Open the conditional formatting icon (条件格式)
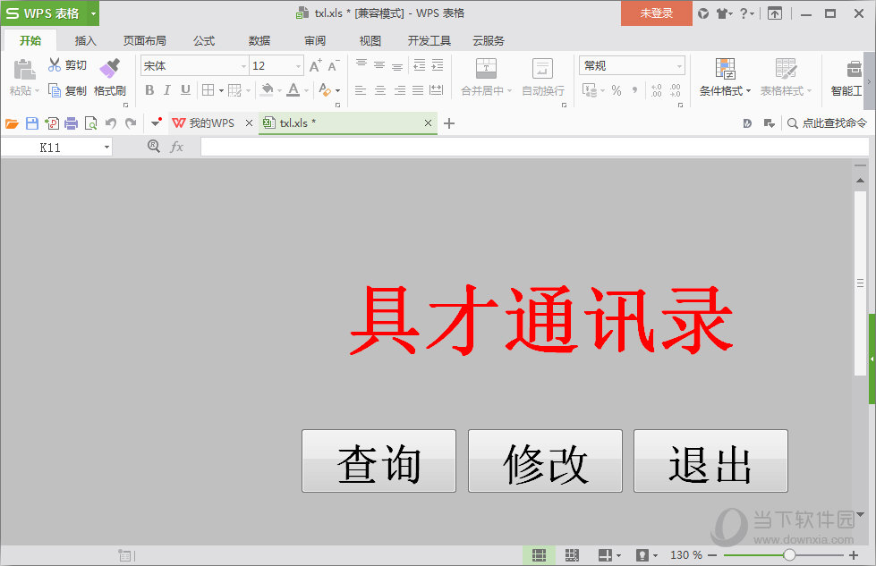This screenshot has height=566, width=876. 725,69
